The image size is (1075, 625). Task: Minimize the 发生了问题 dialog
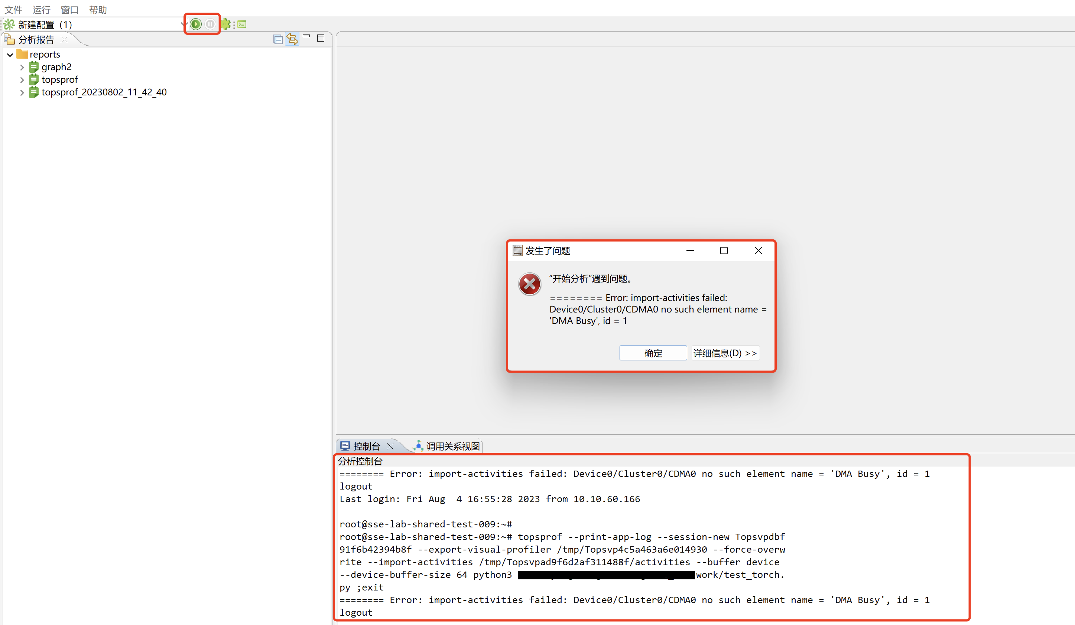(690, 251)
